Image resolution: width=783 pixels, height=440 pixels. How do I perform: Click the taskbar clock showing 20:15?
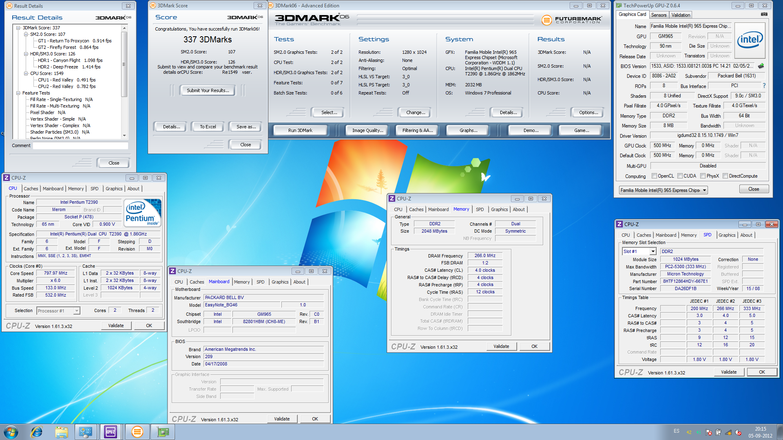(x=760, y=429)
